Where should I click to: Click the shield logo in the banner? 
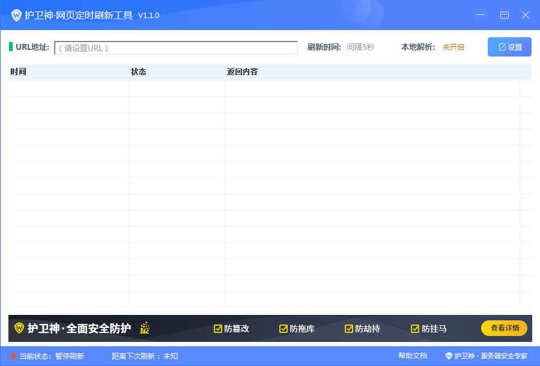pos(19,328)
